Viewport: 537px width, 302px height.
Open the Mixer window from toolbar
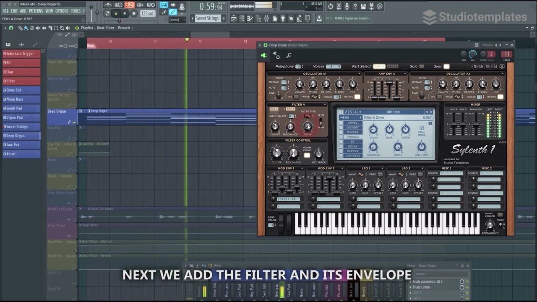tap(266, 18)
